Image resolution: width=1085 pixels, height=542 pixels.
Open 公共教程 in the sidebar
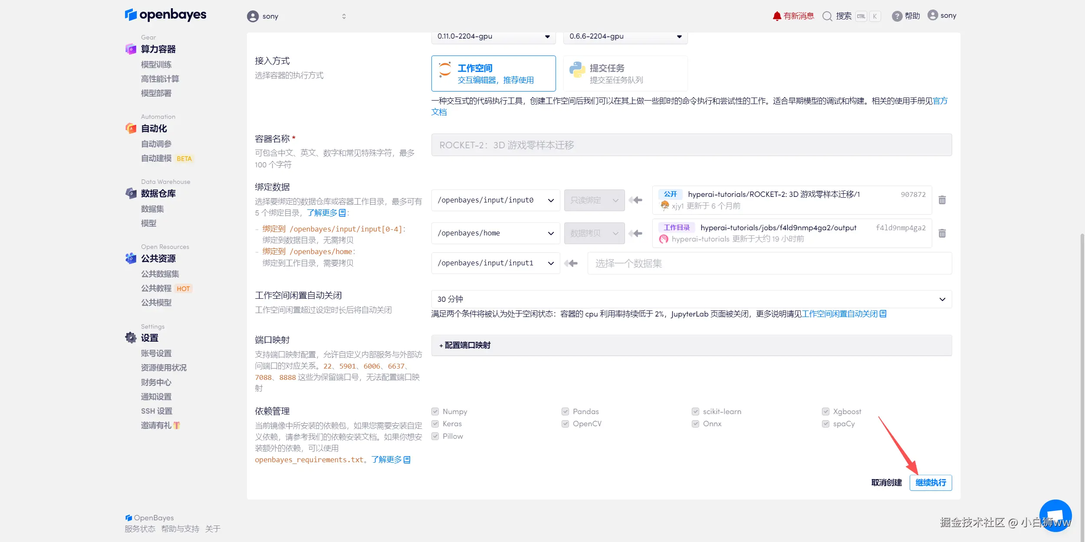pyautogui.click(x=156, y=288)
